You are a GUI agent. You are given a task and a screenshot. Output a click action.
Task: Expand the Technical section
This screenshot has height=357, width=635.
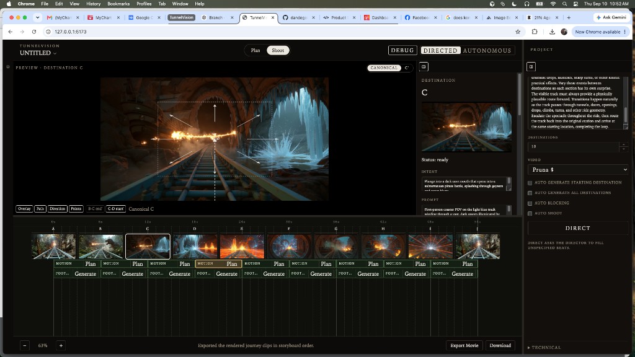pyautogui.click(x=544, y=347)
